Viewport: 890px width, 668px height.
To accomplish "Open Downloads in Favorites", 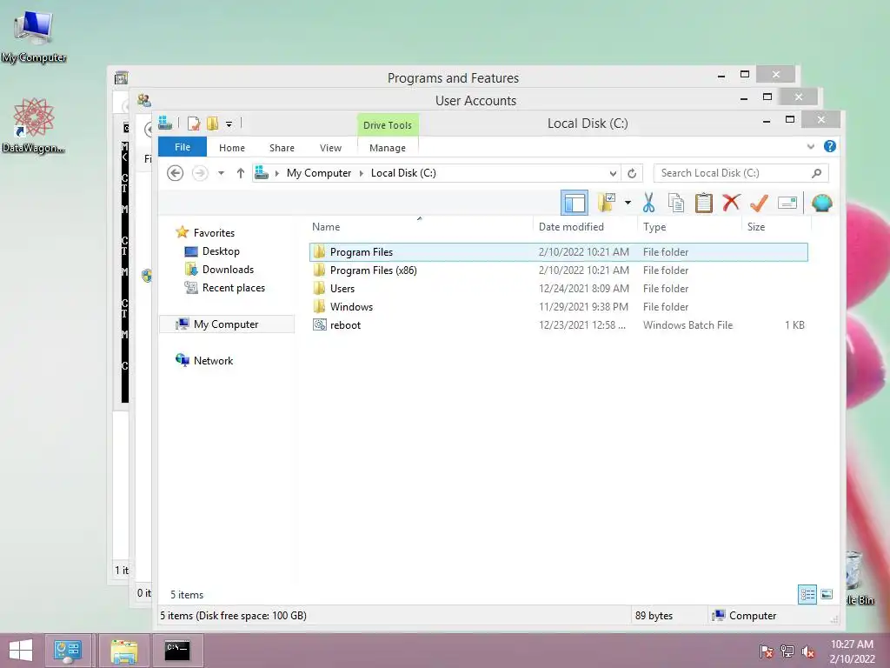I will [x=228, y=270].
